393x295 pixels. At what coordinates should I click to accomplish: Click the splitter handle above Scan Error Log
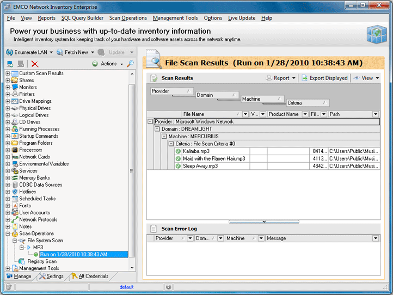pos(263,222)
